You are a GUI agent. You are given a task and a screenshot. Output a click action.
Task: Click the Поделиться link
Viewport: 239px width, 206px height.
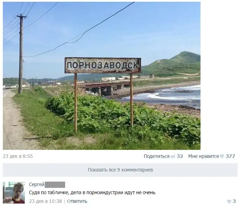click(x=156, y=156)
